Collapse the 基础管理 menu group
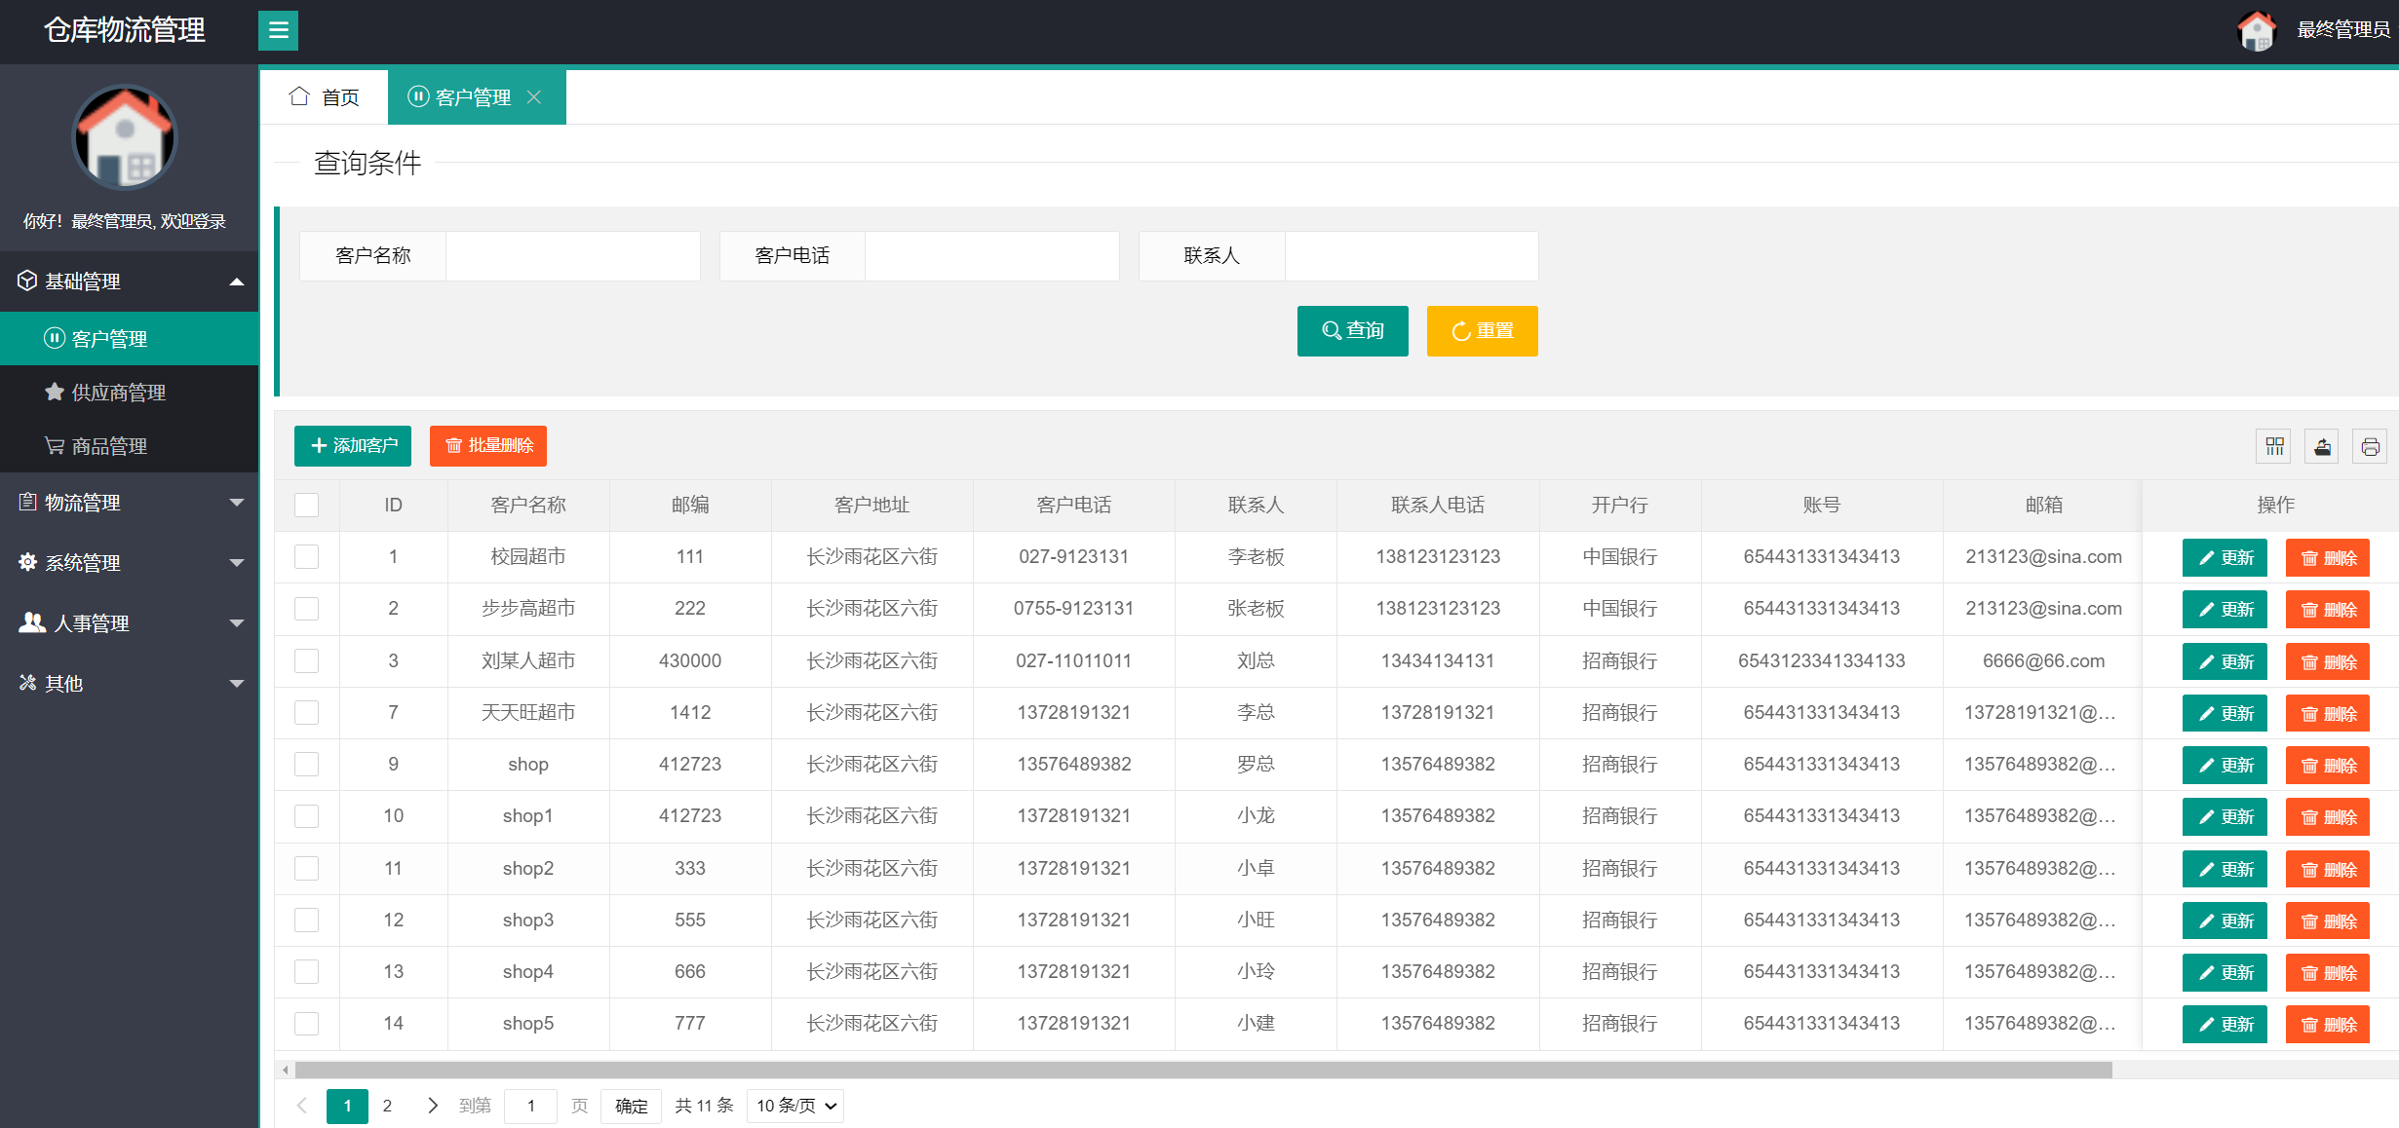Viewport: 2399px width, 1128px height. click(130, 282)
